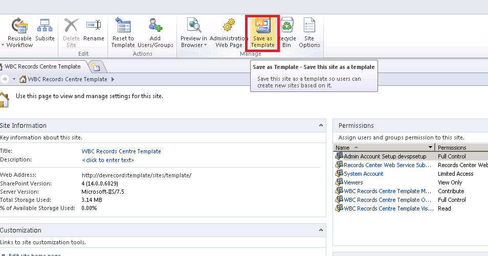This screenshot has height=256, width=488.
Task: Collapse the Site Information section
Action: (x=321, y=125)
